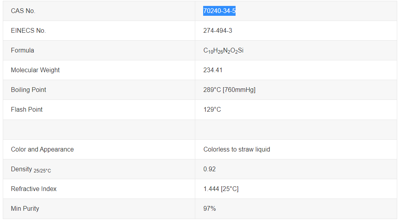Click the refractive index value 1.444 [25°C]
The height and width of the screenshot is (221, 400).
point(221,189)
